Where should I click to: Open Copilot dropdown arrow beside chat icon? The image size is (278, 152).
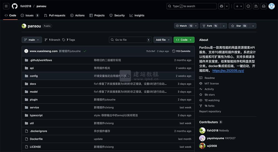(x=227, y=6)
